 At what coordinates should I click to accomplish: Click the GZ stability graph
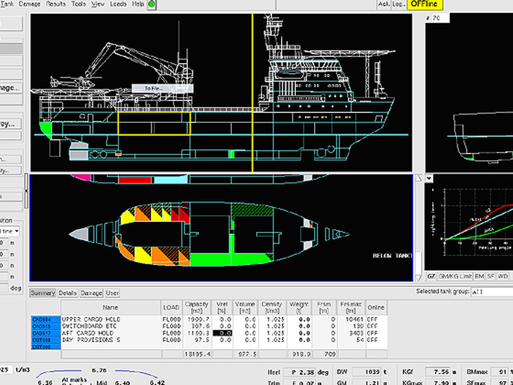[469, 223]
